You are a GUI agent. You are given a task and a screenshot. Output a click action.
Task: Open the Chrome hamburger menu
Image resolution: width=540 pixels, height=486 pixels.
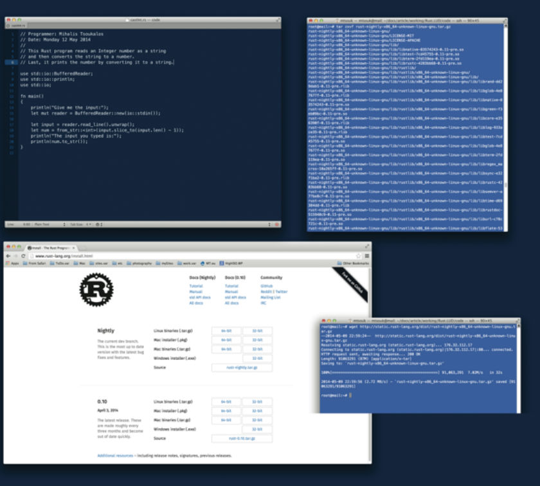coord(367,256)
